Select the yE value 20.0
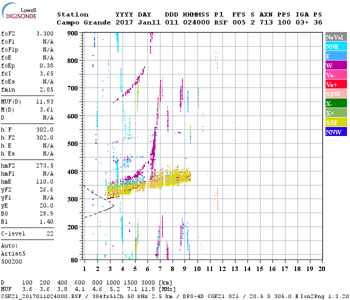This screenshot has width=350, height=300. pyautogui.click(x=46, y=206)
